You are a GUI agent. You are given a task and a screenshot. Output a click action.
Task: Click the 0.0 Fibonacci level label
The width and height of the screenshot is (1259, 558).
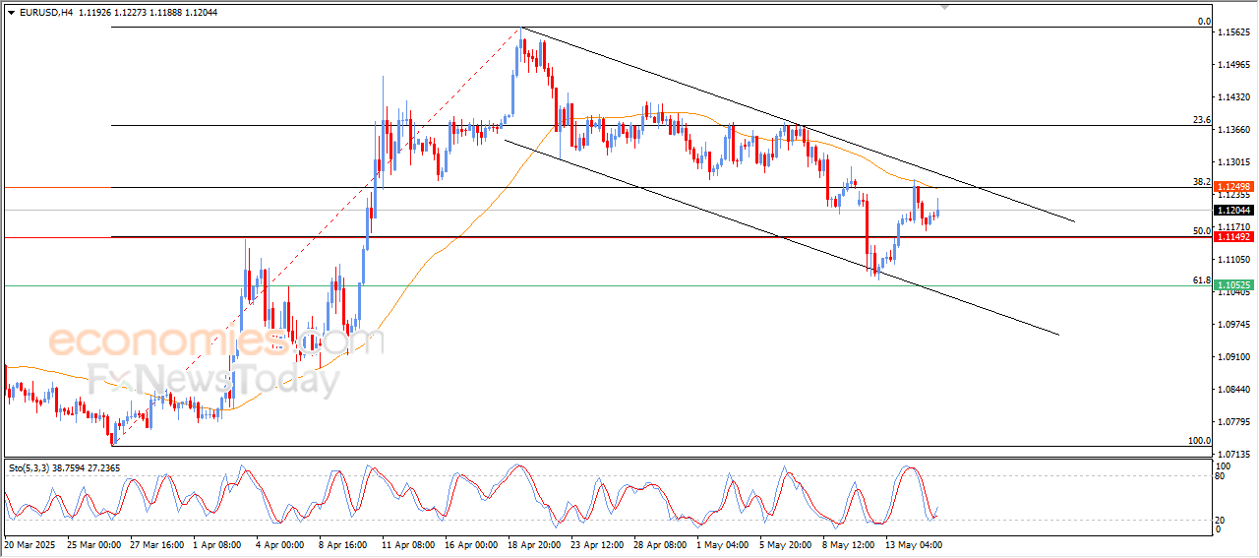pos(1203,22)
